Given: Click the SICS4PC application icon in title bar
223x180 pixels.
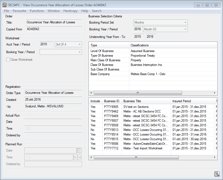Looking at the screenshot, I should (5, 5).
